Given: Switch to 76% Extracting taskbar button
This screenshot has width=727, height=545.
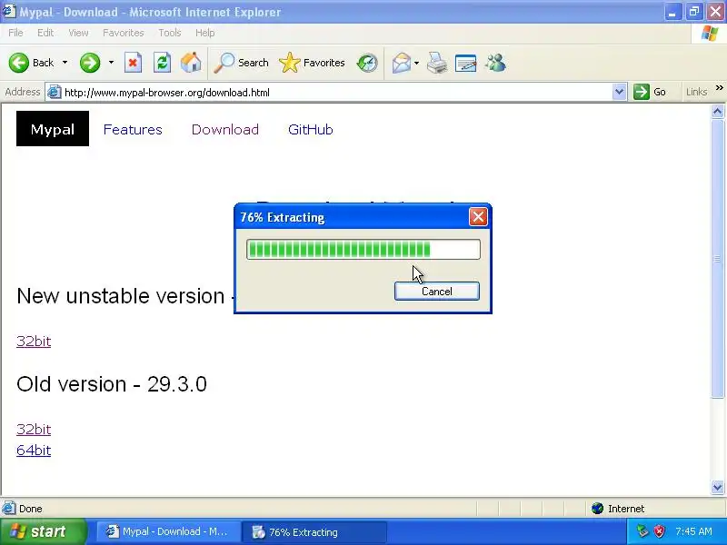Looking at the screenshot, I should tap(314, 531).
